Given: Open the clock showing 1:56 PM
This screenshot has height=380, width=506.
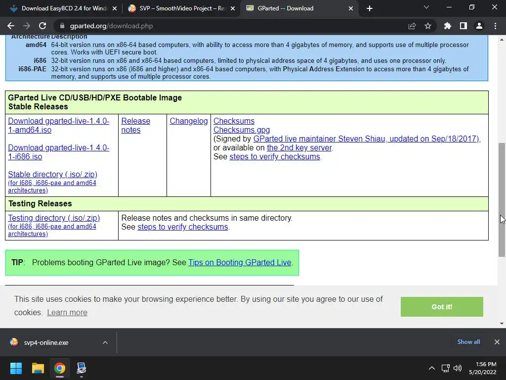Looking at the screenshot, I should (483, 368).
